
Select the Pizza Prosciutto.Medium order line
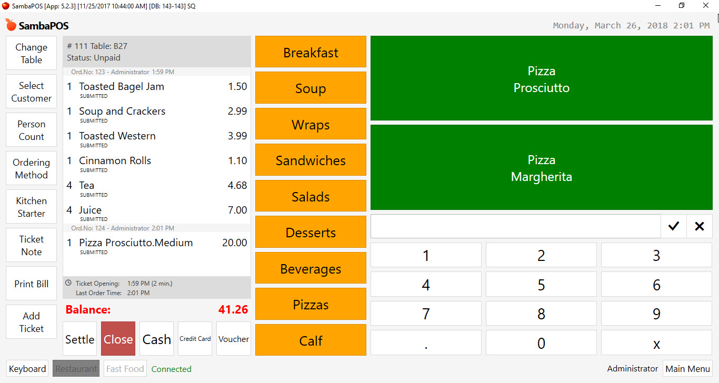157,246
